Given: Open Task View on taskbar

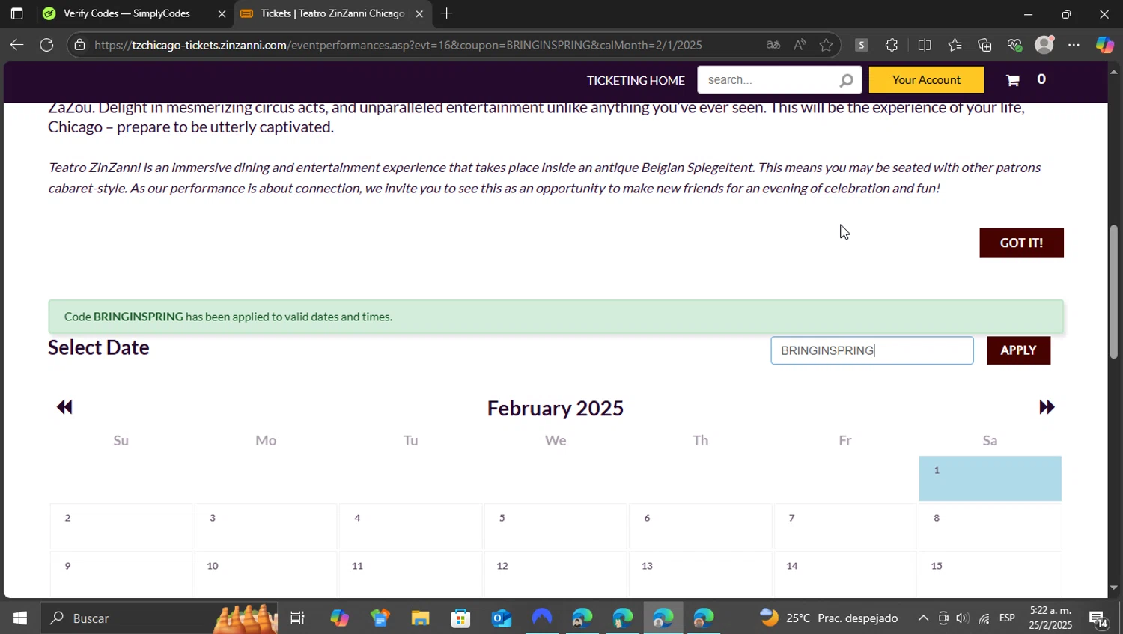Looking at the screenshot, I should (x=297, y=618).
